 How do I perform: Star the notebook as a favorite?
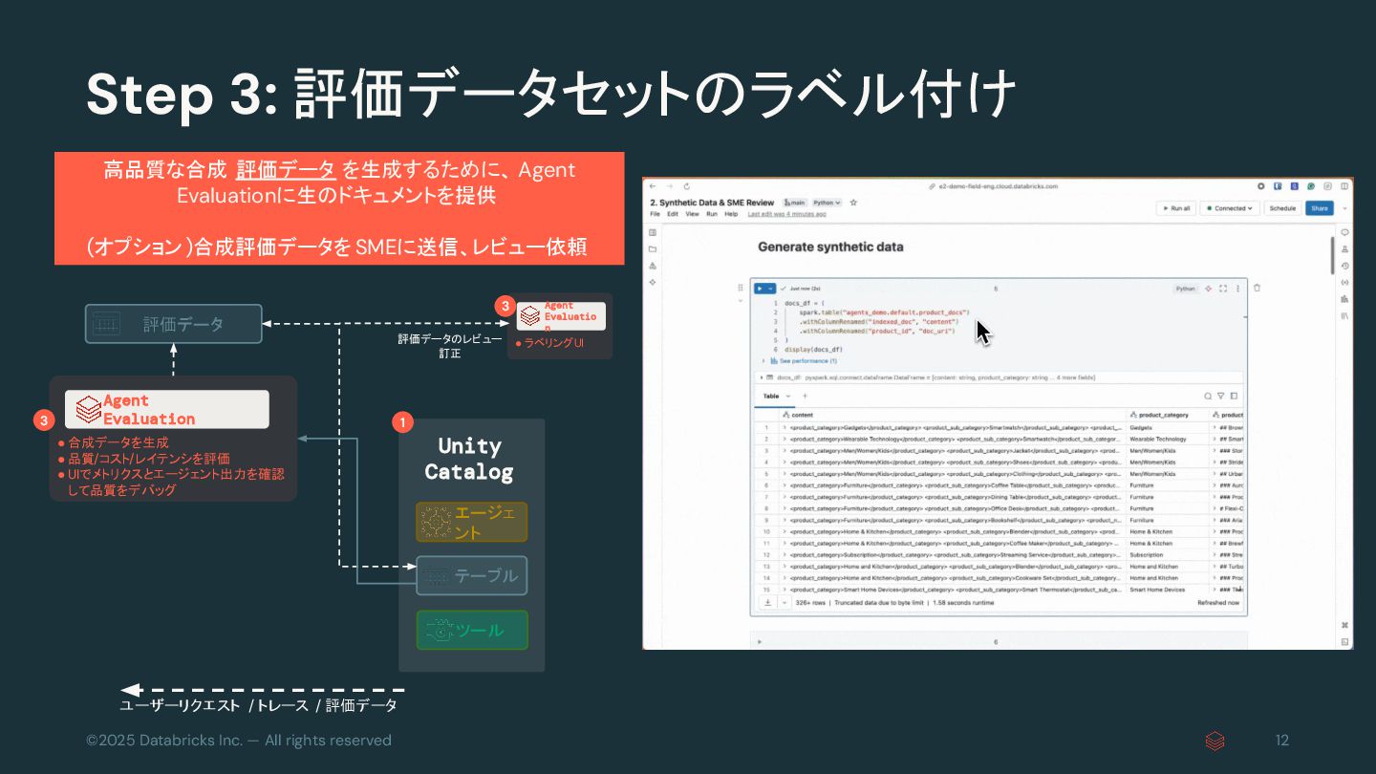[x=853, y=203]
